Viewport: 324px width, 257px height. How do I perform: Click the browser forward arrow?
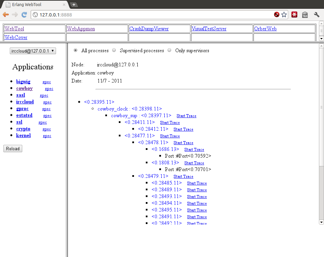click(x=15, y=14)
